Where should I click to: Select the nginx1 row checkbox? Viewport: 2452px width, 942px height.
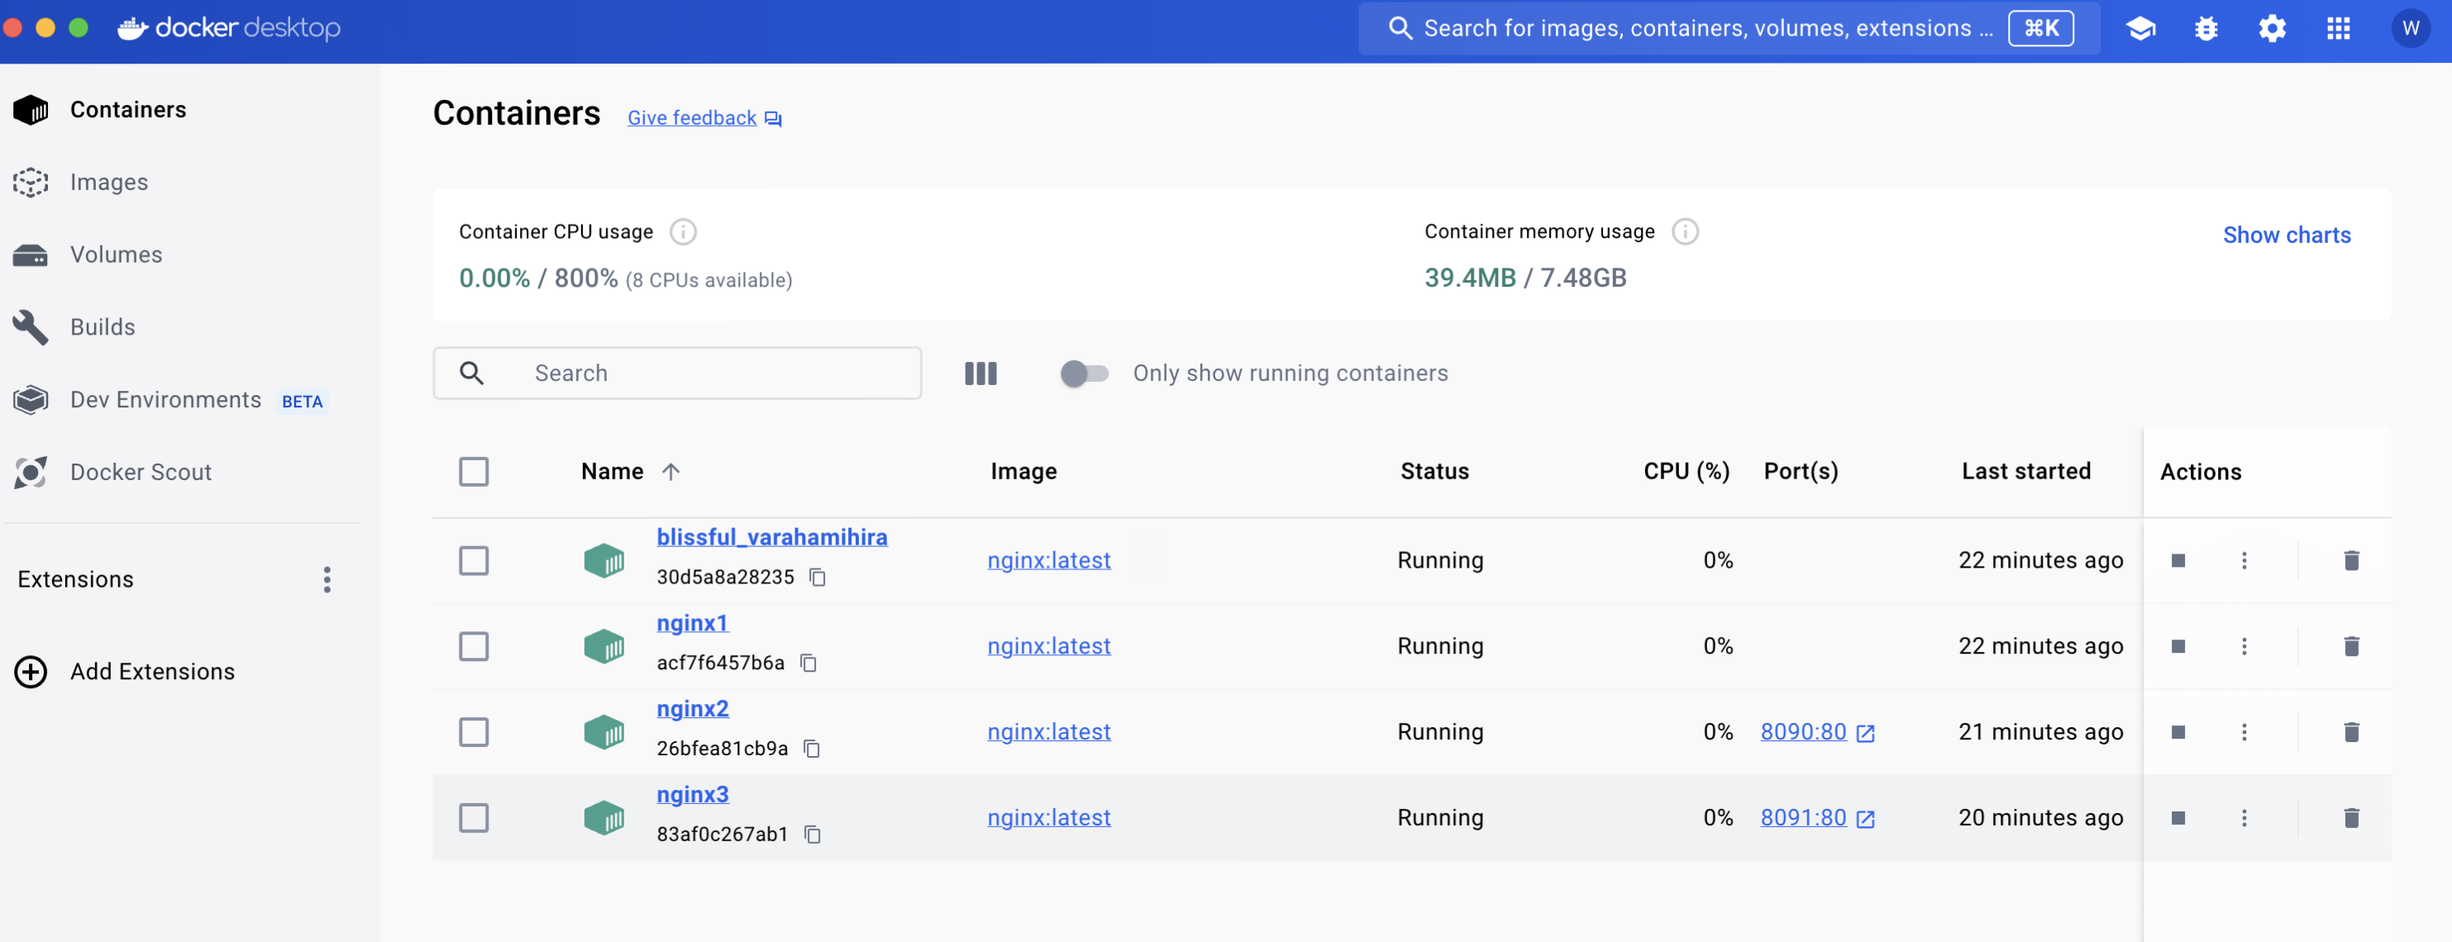[x=473, y=646]
